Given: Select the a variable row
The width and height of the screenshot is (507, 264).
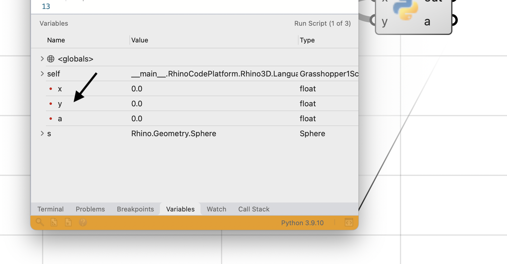Looking at the screenshot, I should [202, 119].
